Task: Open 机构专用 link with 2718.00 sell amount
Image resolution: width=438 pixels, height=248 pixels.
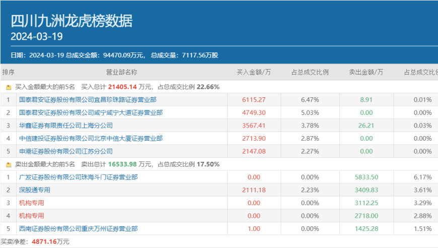Action: (x=32, y=216)
